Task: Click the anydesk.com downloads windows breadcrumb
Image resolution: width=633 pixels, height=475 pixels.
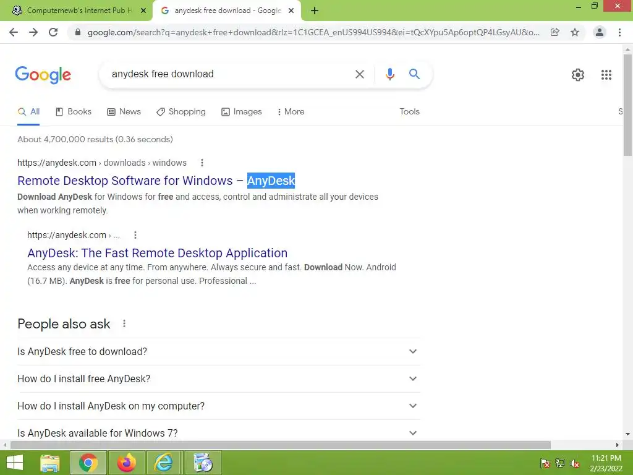Action: tap(102, 163)
